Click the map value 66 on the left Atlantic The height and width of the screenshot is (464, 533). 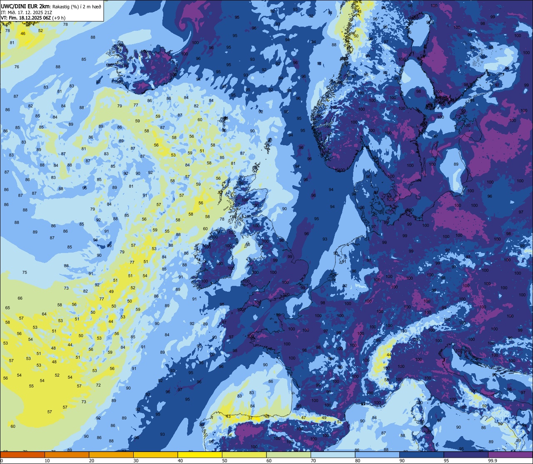[20, 298]
